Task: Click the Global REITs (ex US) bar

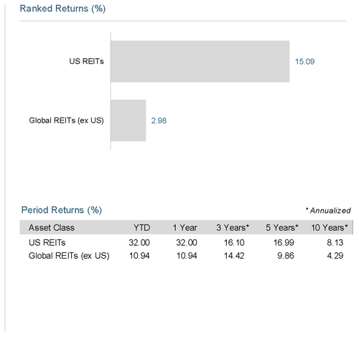Action: (x=129, y=120)
